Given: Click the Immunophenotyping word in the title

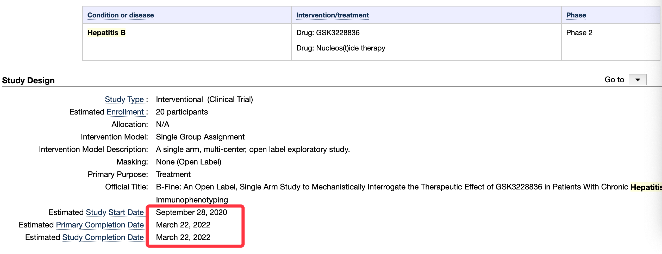Looking at the screenshot, I should coord(192,200).
